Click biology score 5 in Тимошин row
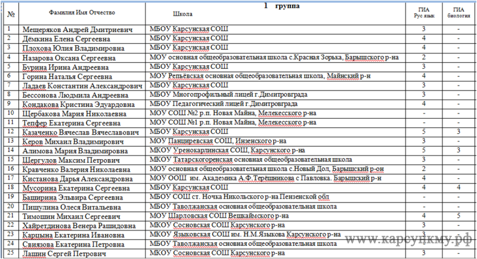This screenshot has height=259, width=477. pyautogui.click(x=459, y=216)
